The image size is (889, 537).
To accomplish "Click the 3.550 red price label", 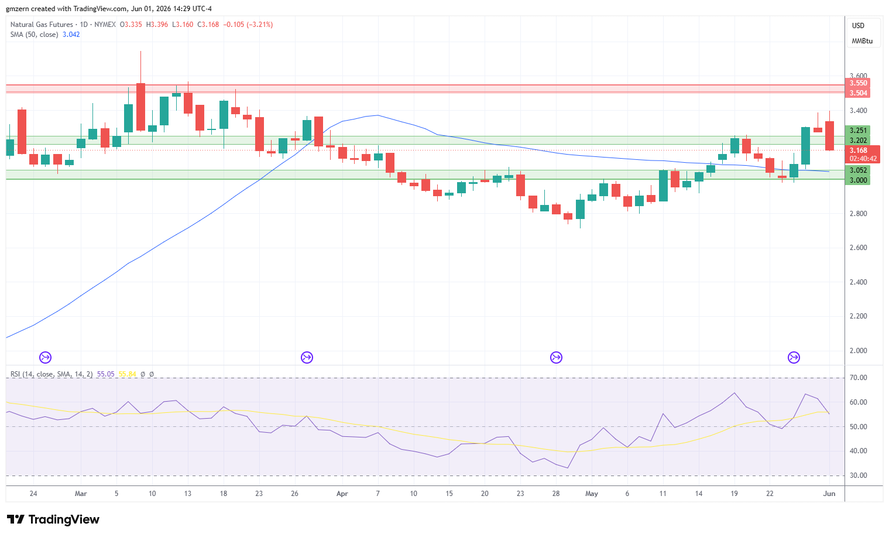I will point(859,83).
